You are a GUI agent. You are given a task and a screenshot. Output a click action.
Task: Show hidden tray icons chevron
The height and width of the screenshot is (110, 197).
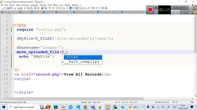143,107
